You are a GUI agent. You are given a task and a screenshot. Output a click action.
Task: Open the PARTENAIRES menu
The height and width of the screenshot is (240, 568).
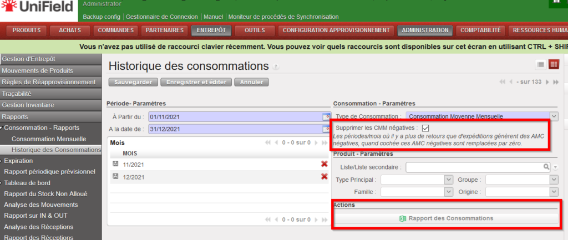[164, 30]
